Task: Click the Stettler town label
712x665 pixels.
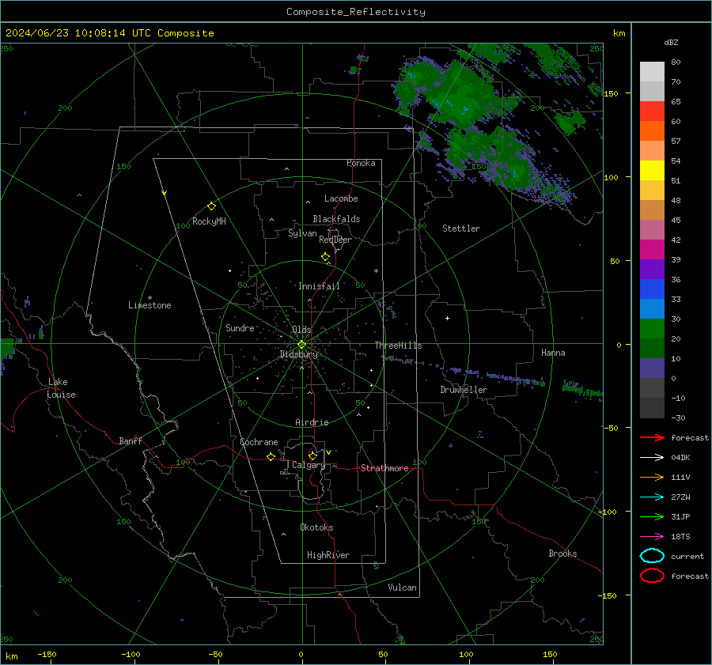Action: coord(461,229)
